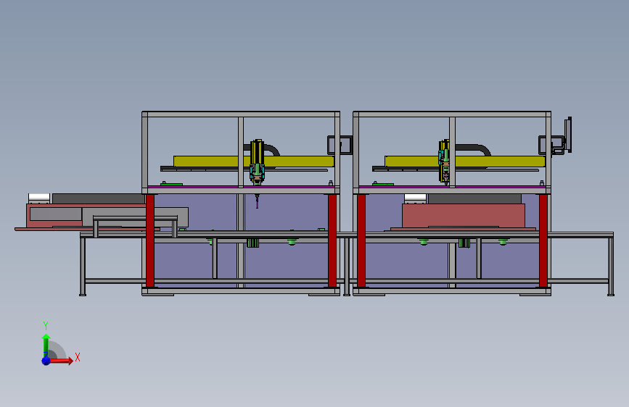Select the green motor under the right conveyor
The height and width of the screenshot is (407, 629).
464,243
